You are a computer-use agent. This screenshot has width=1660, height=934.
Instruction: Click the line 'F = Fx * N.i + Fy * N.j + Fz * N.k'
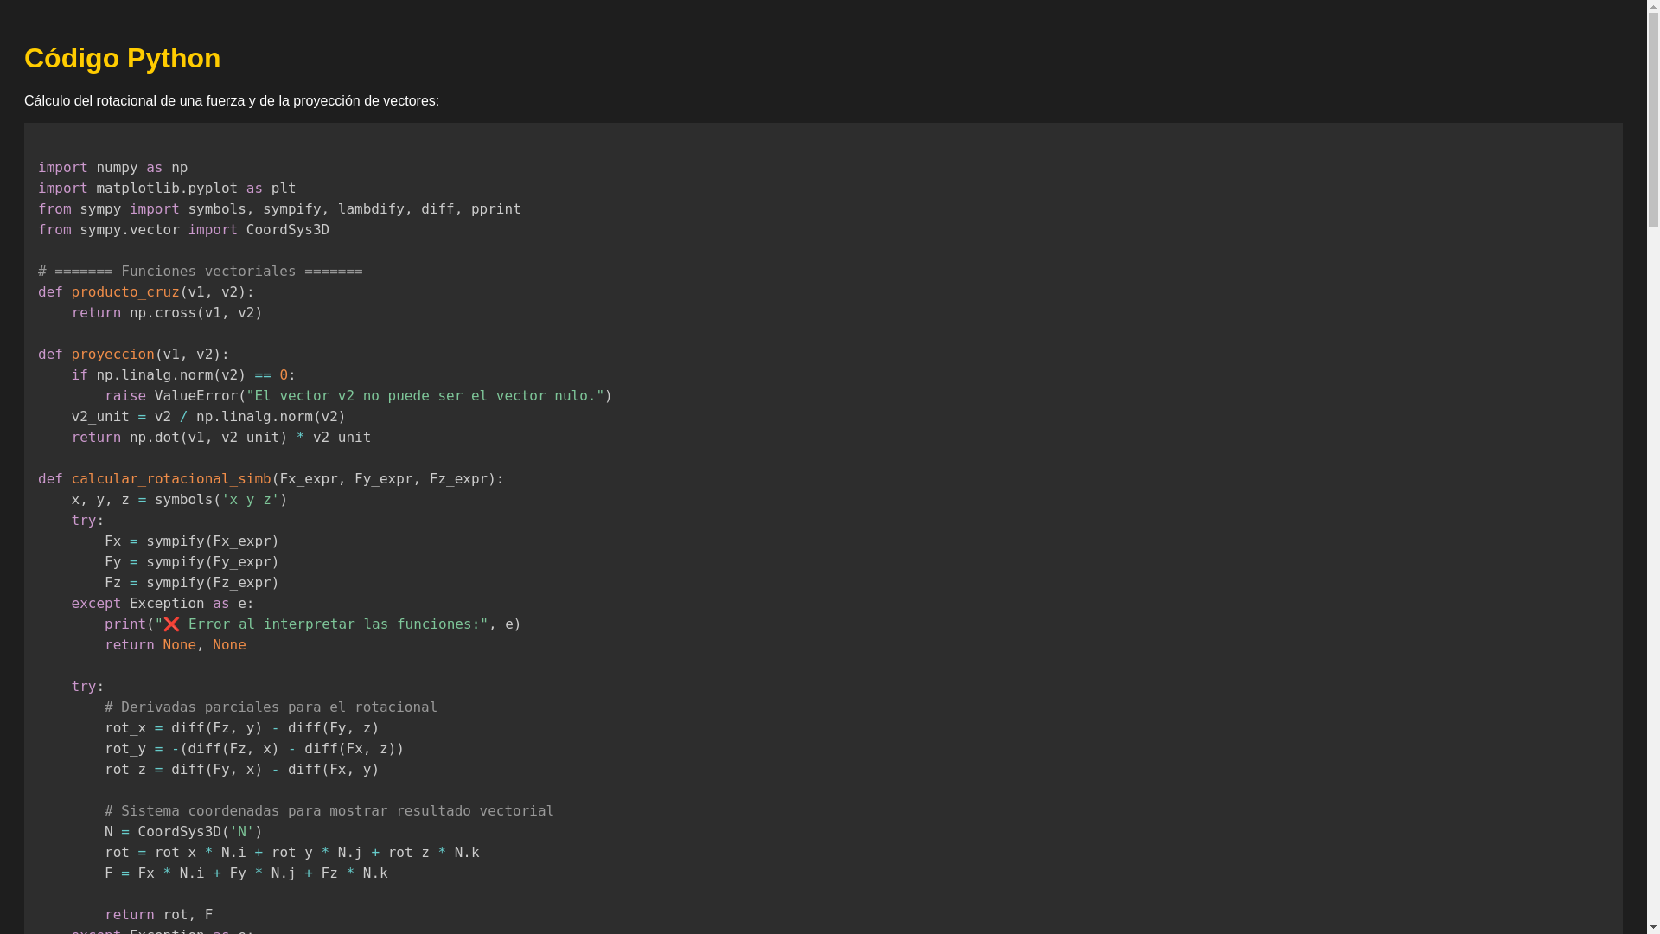(246, 873)
